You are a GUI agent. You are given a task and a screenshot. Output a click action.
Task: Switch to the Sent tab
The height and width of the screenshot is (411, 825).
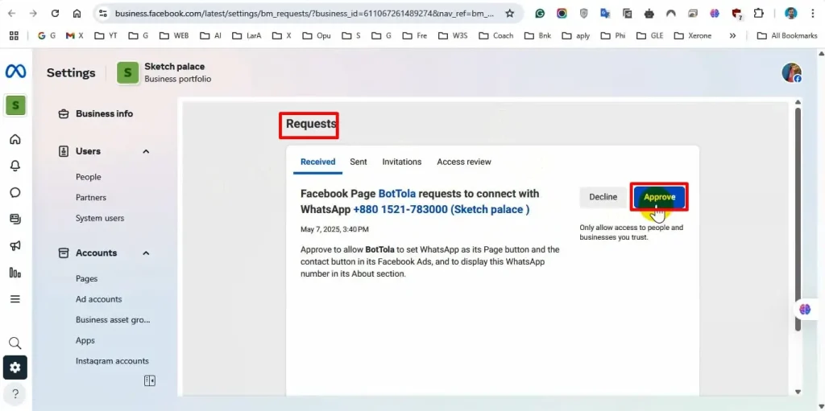359,162
